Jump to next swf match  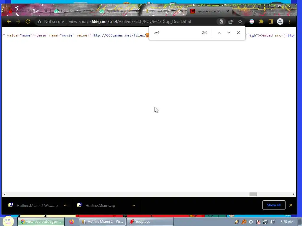click(229, 33)
